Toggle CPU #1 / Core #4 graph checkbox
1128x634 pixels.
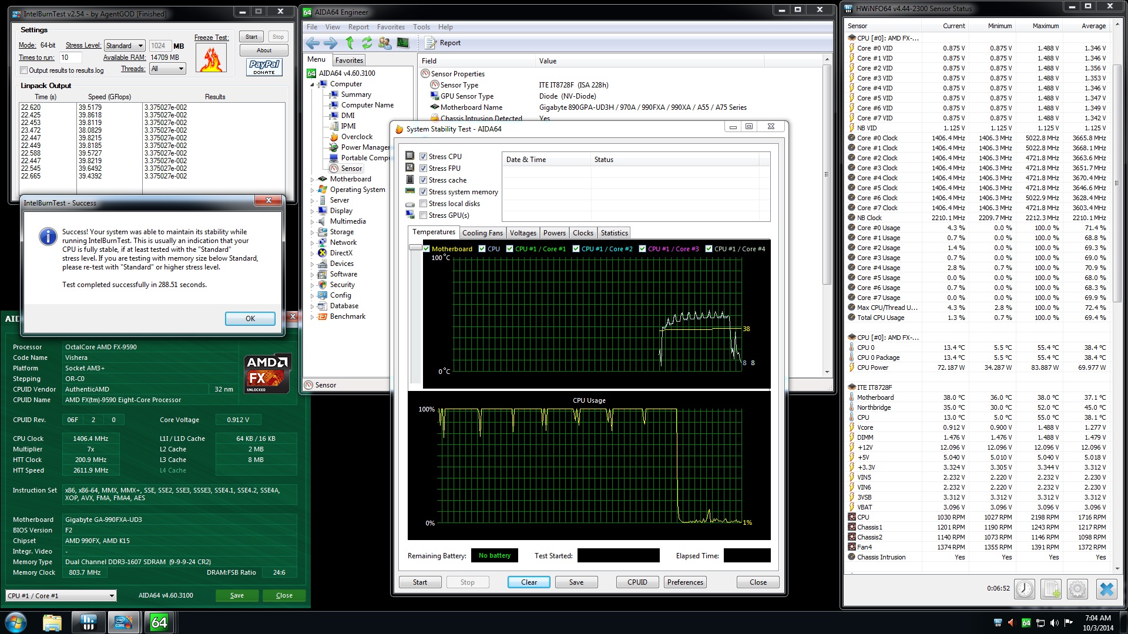point(709,249)
